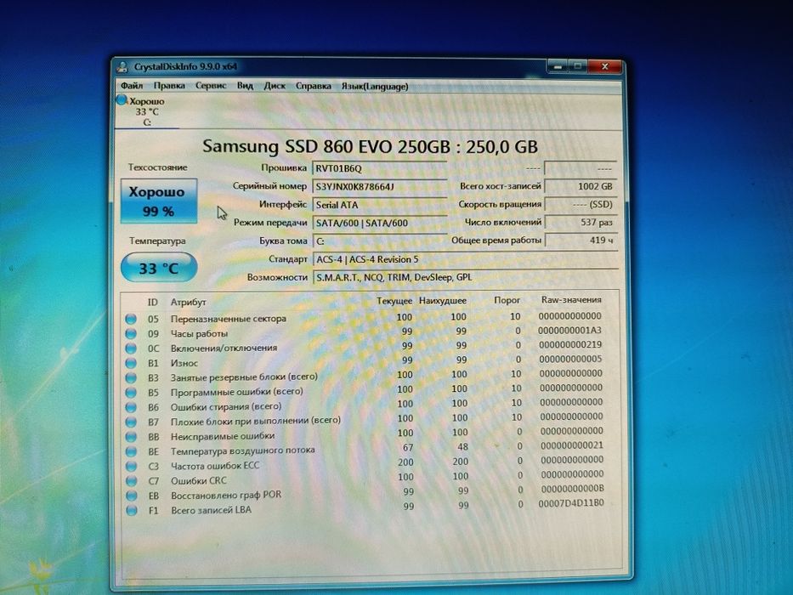
Task: Click status icon for BE Температура воздушного потока
Action: point(131,450)
